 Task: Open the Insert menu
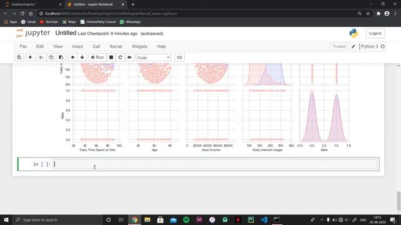(78, 46)
